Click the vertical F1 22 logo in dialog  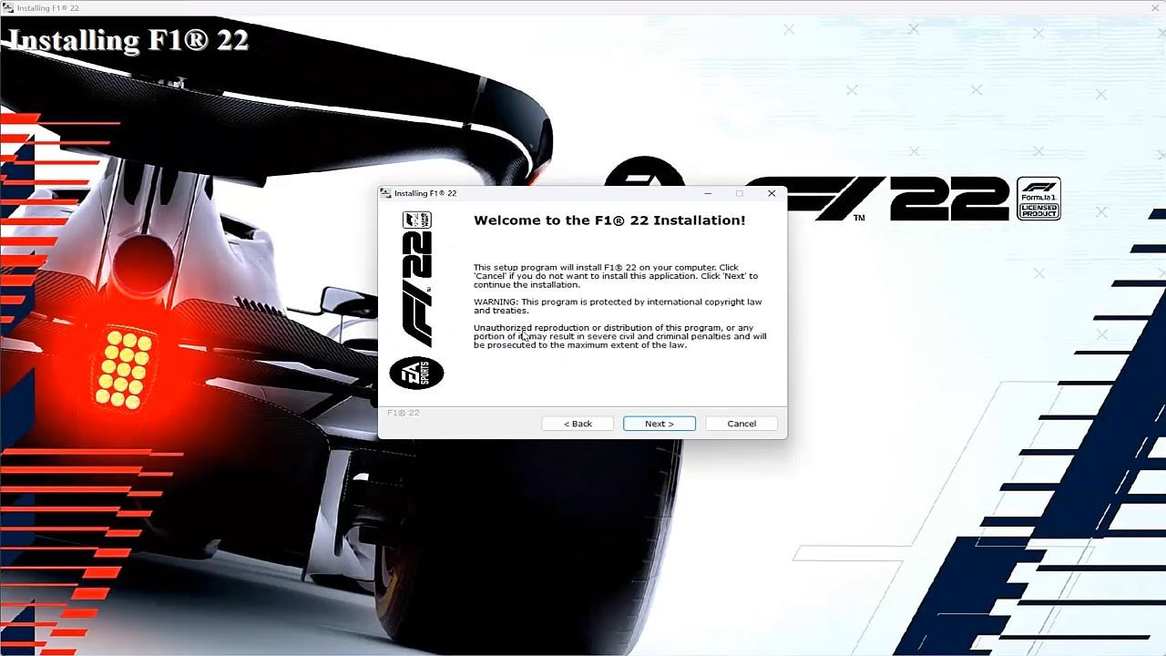tap(417, 289)
